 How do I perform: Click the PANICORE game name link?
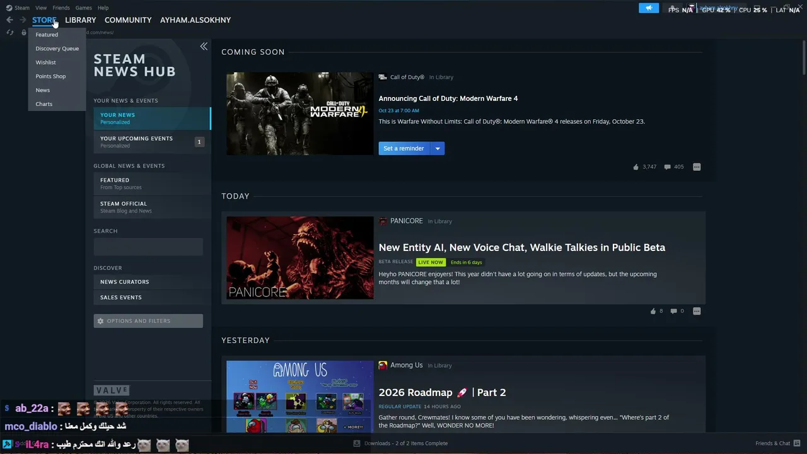coord(407,221)
